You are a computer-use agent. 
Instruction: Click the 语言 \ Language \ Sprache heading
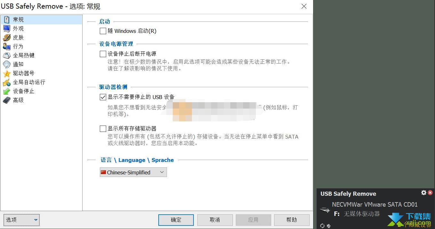pos(137,160)
